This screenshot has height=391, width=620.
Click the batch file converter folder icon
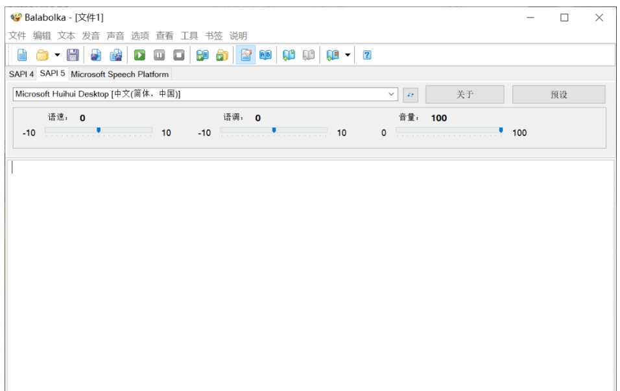point(222,55)
